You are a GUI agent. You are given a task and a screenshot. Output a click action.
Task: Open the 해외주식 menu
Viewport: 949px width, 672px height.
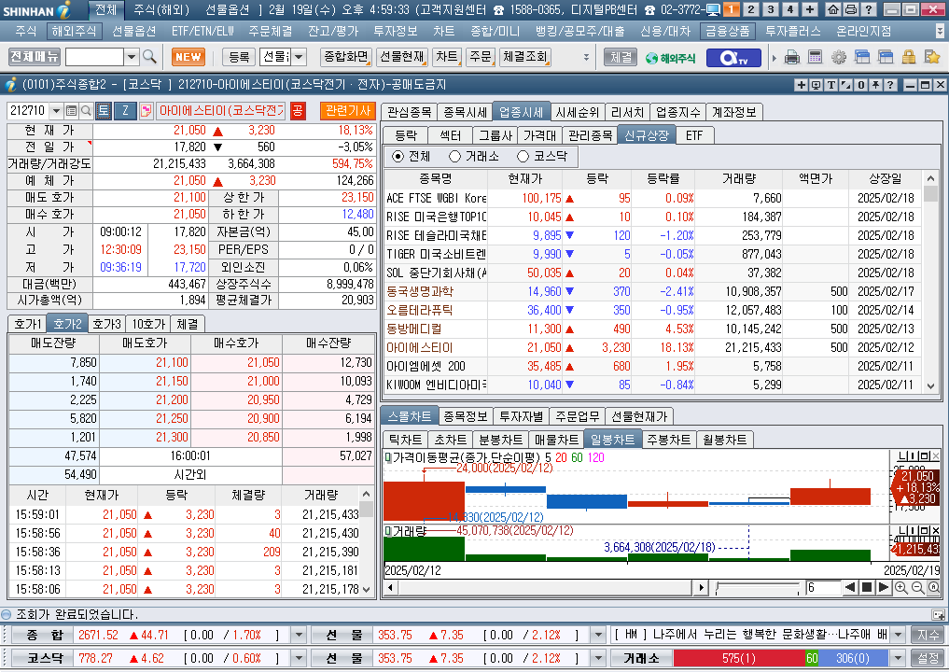point(74,31)
